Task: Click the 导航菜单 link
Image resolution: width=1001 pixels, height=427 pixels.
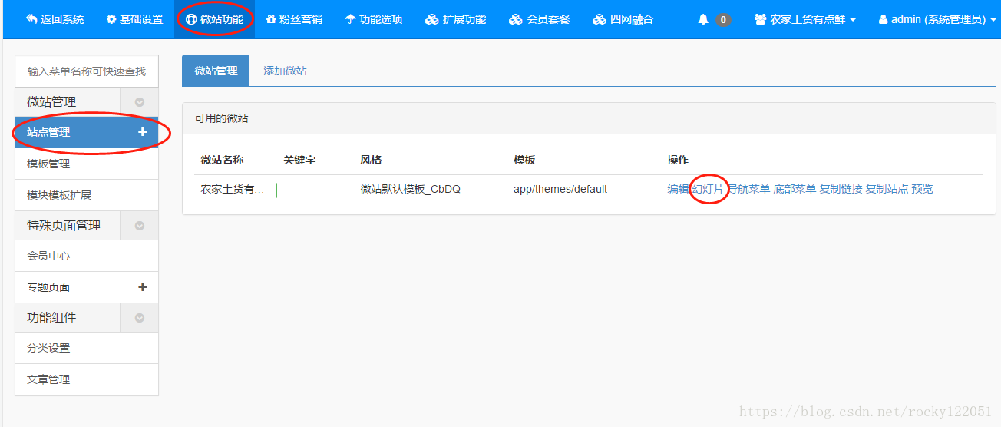Action: pyautogui.click(x=748, y=189)
